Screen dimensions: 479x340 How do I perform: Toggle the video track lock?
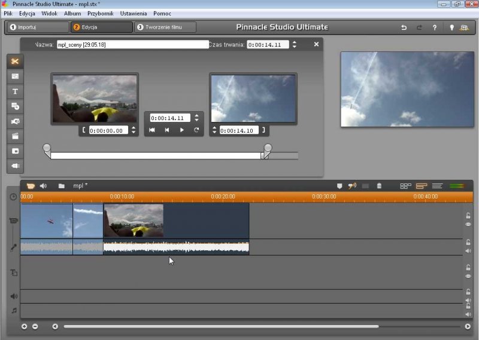pyautogui.click(x=468, y=216)
